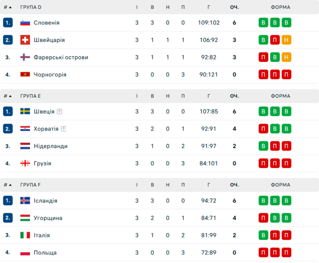Click the promotion arrow icon next to Хорватія
319x263 pixels.
click(x=64, y=129)
